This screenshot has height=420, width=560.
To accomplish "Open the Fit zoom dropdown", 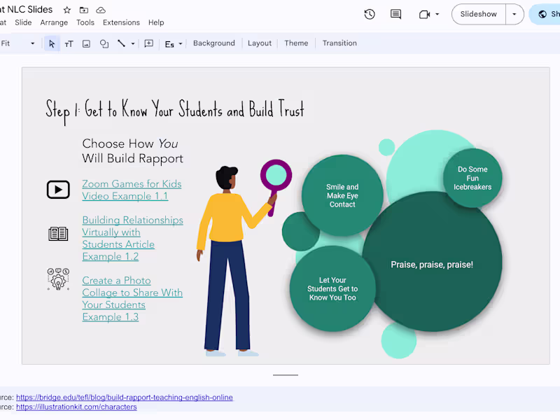I will 17,43.
